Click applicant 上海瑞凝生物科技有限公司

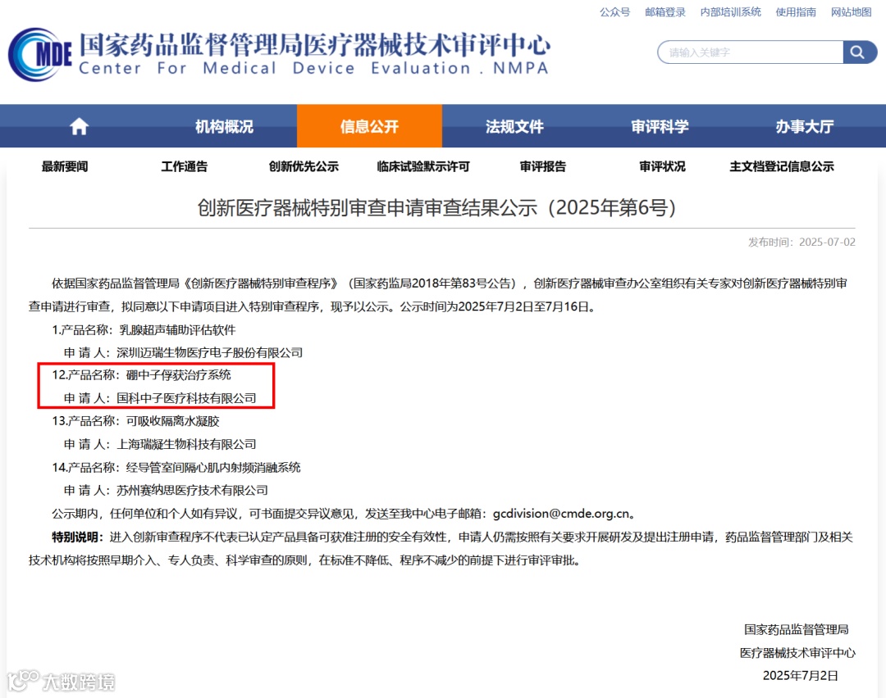186,444
